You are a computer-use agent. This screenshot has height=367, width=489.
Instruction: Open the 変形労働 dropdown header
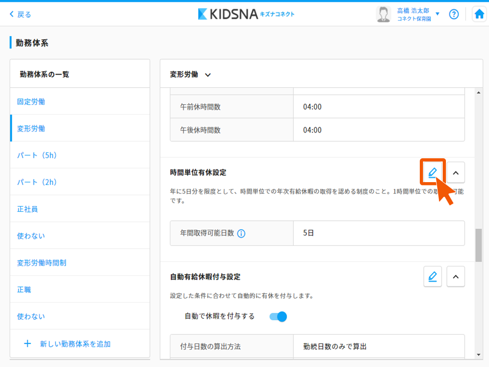191,74
